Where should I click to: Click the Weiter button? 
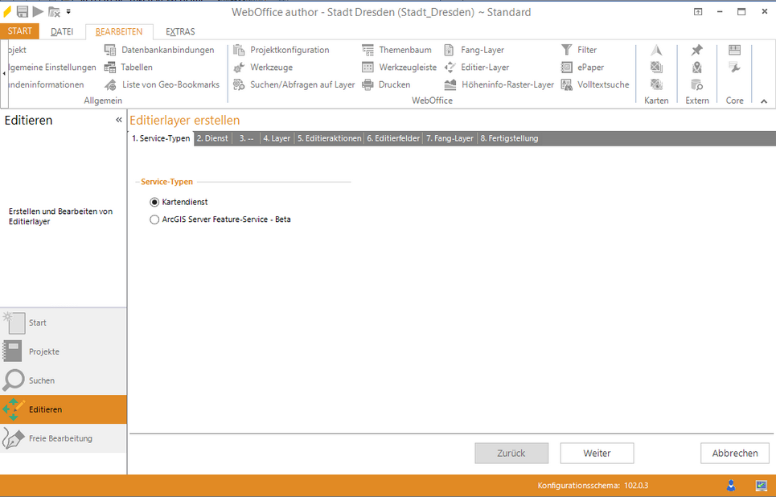[x=597, y=453]
